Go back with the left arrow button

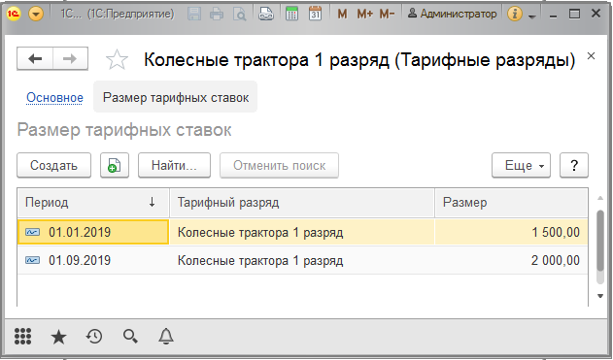pos(35,59)
